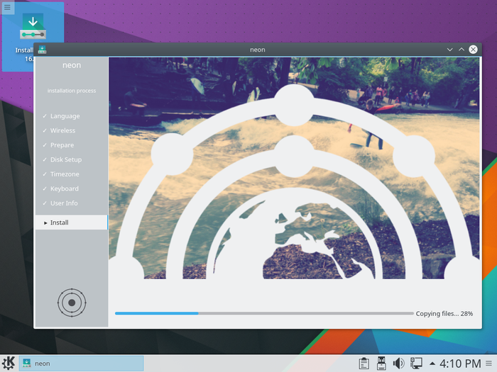Select the Keyboard step in sidebar
497x372 pixels.
(65, 188)
